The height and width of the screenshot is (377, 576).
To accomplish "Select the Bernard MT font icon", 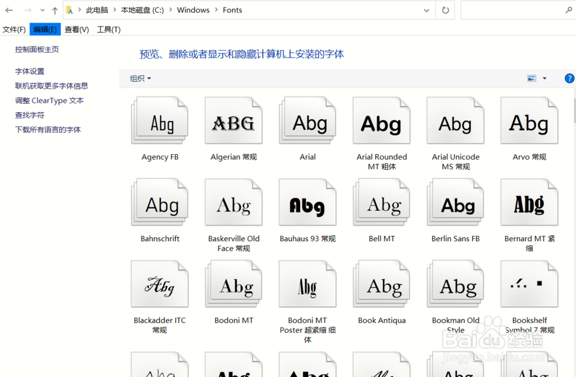I will click(529, 202).
